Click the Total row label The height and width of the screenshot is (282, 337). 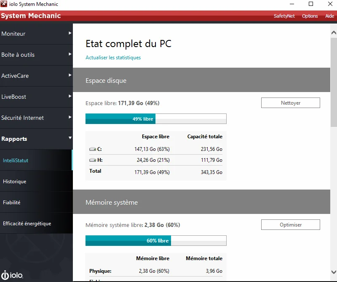pos(95,171)
